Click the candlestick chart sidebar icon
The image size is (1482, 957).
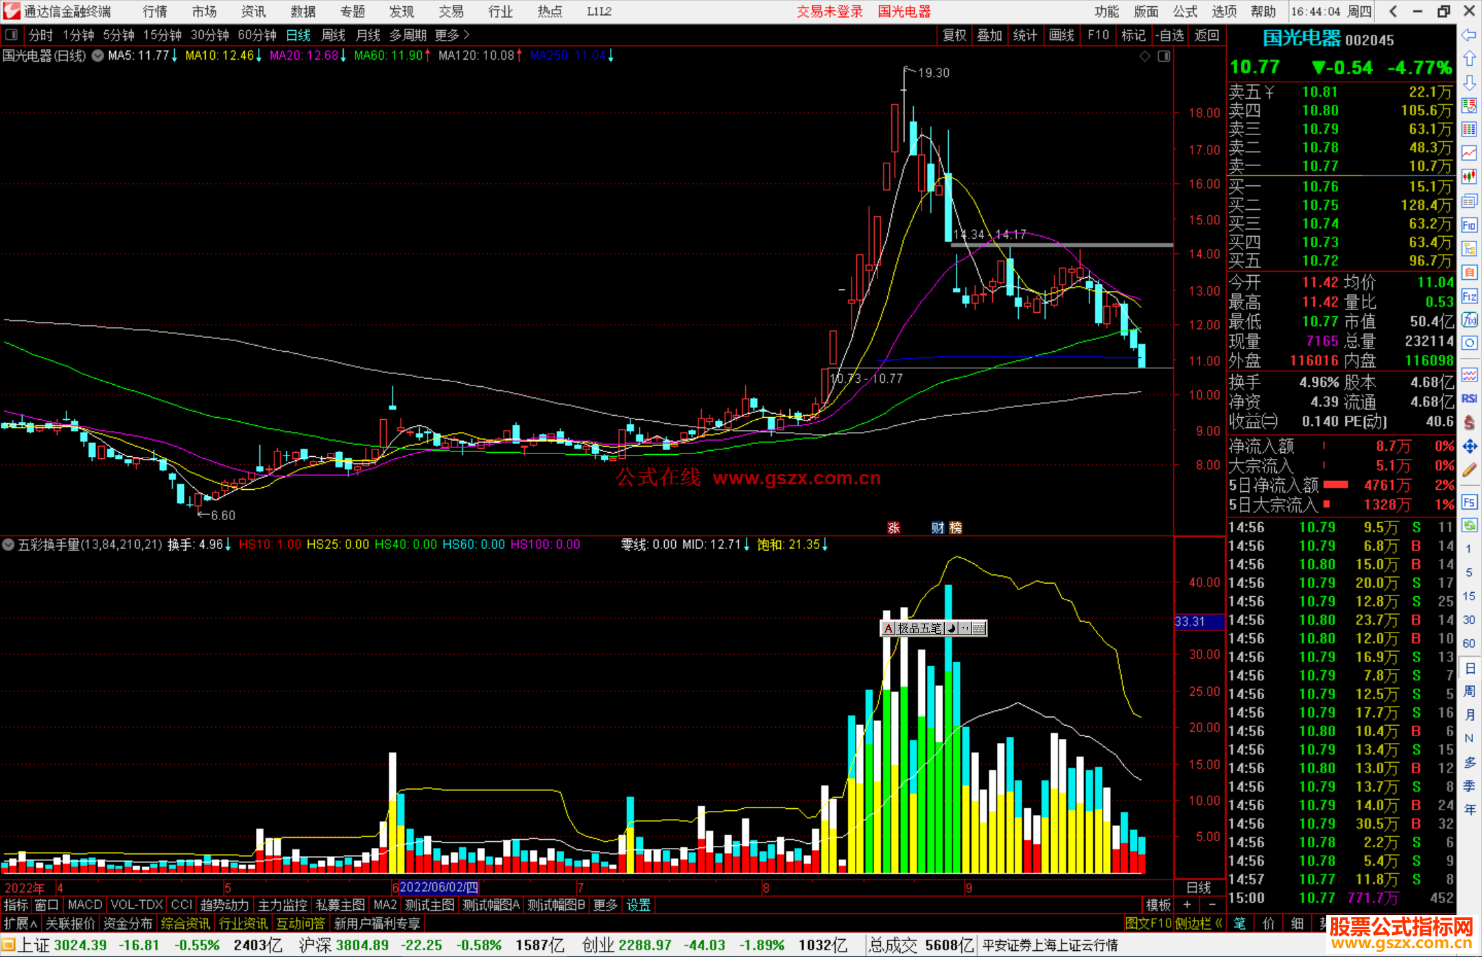coord(1469,177)
